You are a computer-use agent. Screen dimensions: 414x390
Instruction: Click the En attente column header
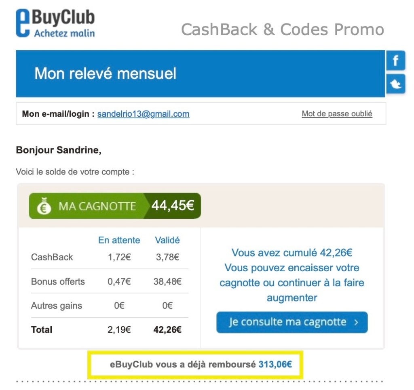pyautogui.click(x=119, y=240)
